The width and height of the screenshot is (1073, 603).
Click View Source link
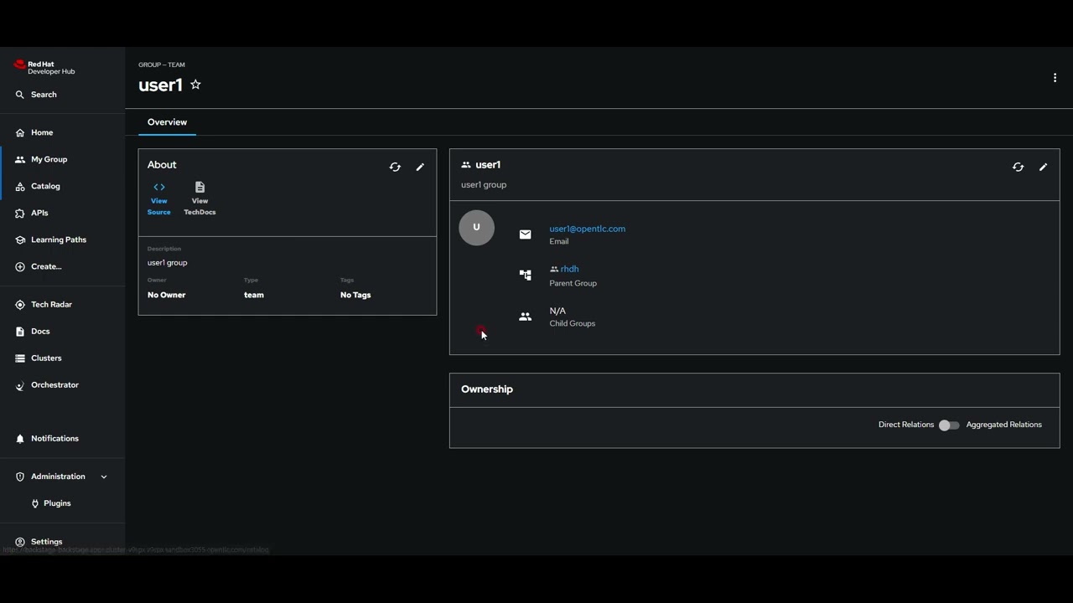pos(158,198)
